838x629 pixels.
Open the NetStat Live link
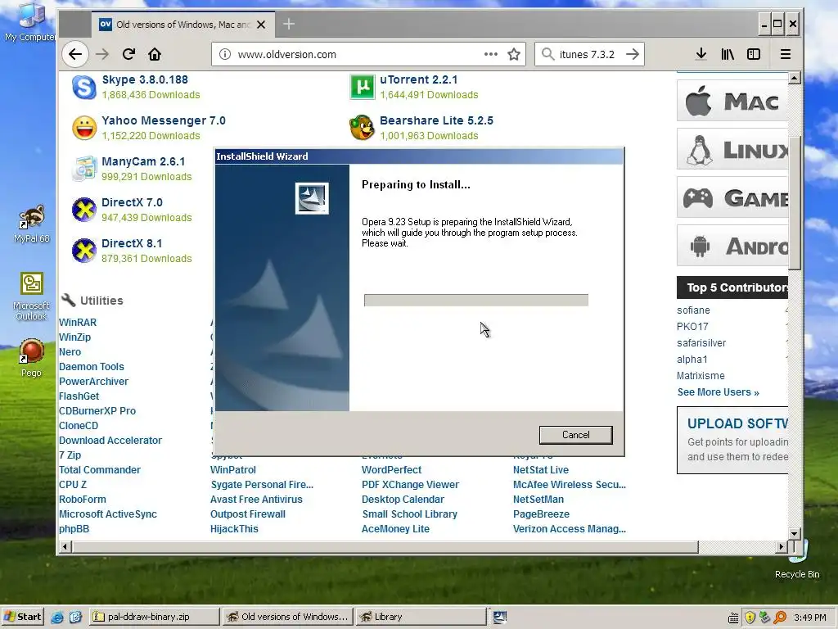pyautogui.click(x=541, y=470)
